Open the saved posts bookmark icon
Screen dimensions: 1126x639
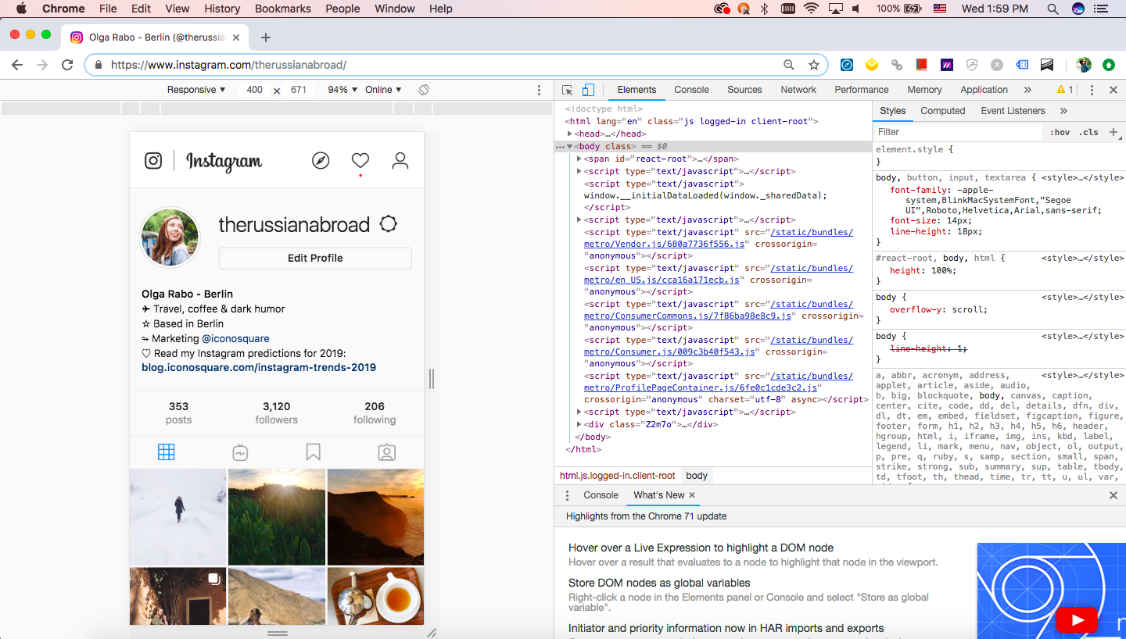[x=313, y=452]
